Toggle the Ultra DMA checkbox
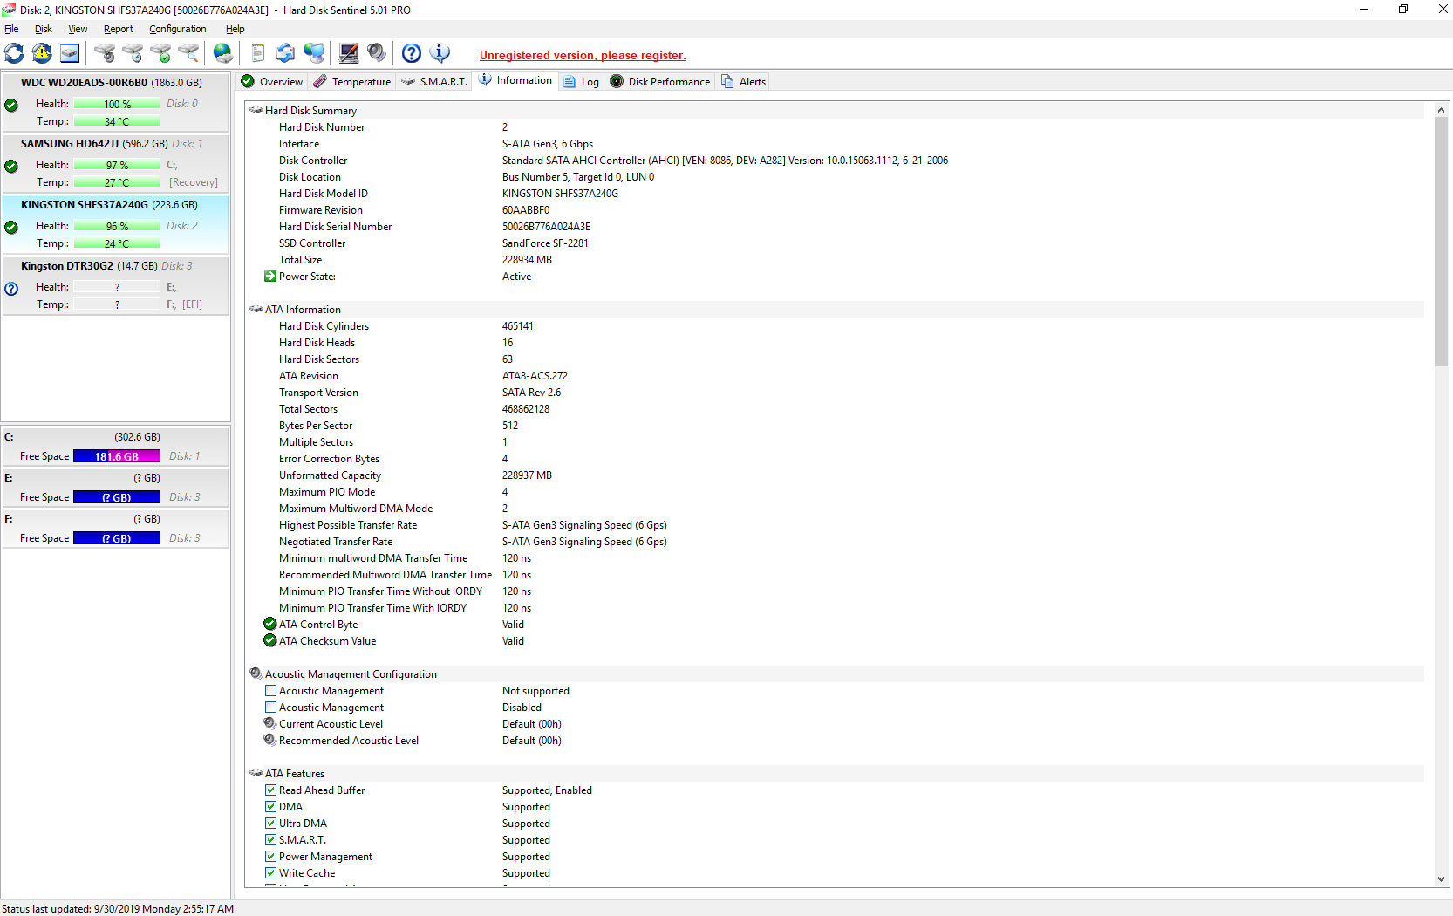 (270, 824)
